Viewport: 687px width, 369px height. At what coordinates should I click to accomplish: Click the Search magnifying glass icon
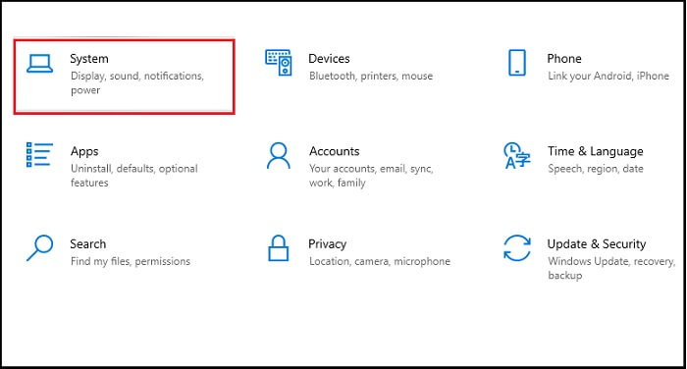[40, 248]
